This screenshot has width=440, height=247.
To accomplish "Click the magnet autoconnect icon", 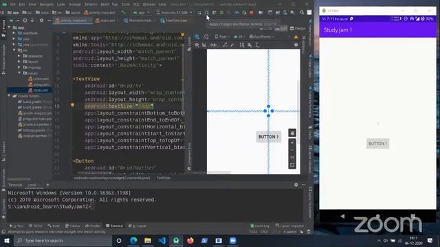I will pos(204,45).
